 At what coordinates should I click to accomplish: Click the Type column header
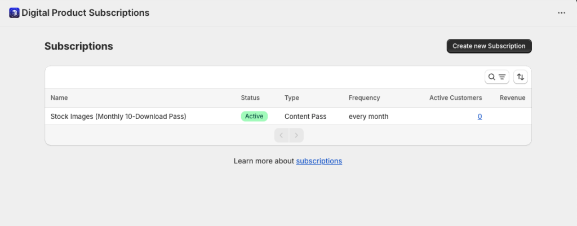(292, 98)
